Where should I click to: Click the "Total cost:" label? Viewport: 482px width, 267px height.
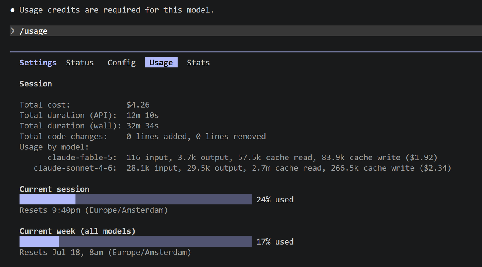(x=45, y=105)
